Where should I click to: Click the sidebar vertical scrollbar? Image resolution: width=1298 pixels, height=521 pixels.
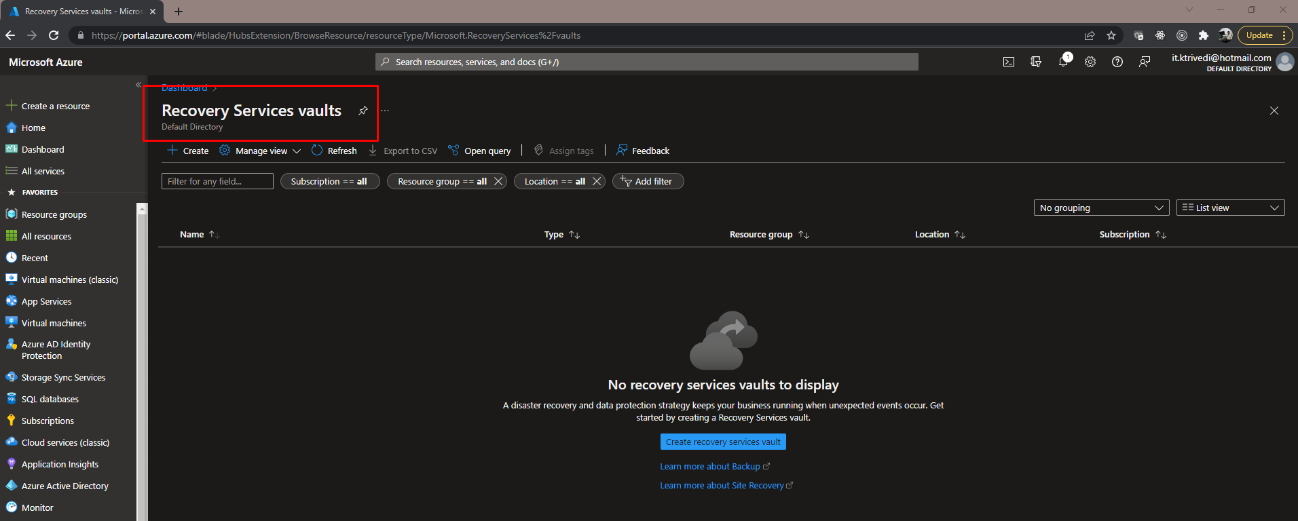coord(142,363)
